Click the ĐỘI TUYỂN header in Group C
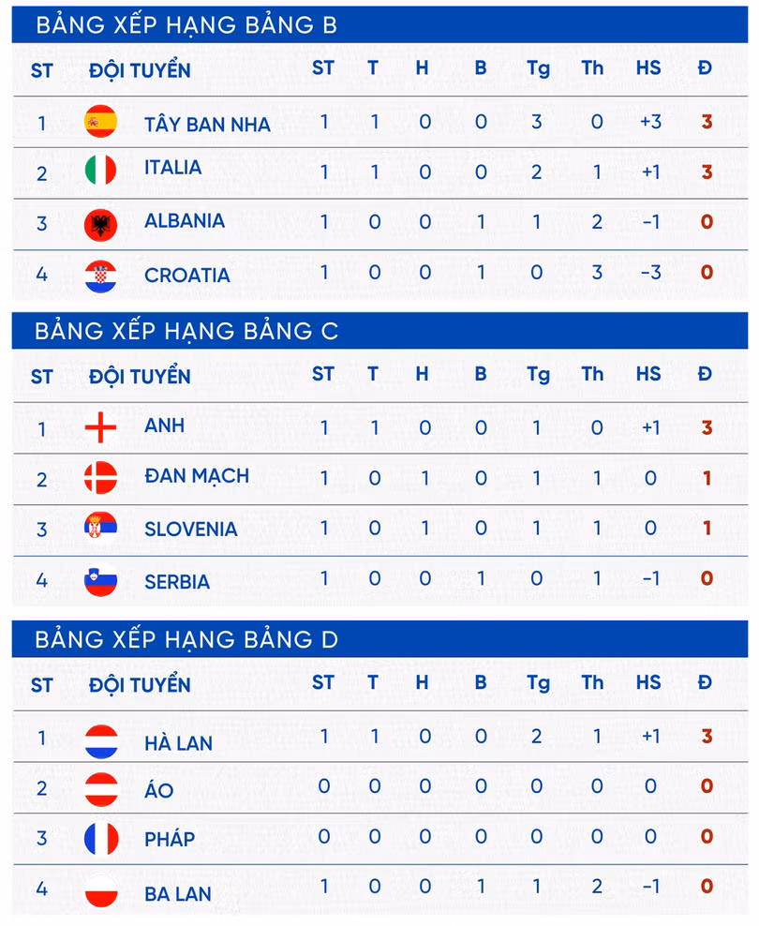The image size is (759, 926). [x=140, y=377]
